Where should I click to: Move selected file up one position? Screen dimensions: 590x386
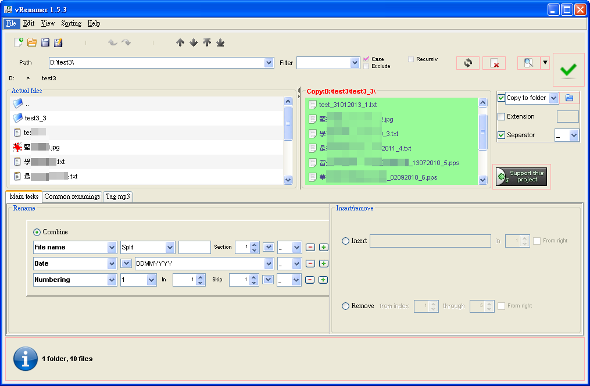(x=180, y=42)
